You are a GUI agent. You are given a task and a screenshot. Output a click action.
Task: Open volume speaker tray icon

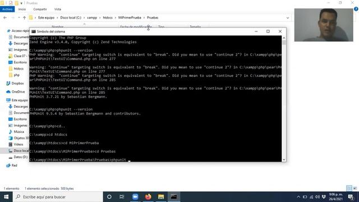pos(317,197)
